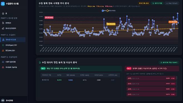Click the red threshold label on chart left
Viewport: 183px width, 103px height.
[49, 17]
